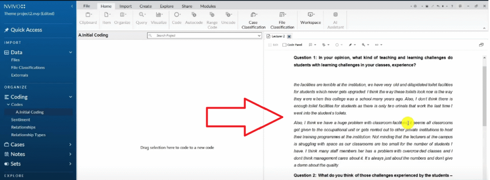This screenshot has height=180, width=490.
Task: Undock the Lecturer 2 document window
Action: pos(481,45)
